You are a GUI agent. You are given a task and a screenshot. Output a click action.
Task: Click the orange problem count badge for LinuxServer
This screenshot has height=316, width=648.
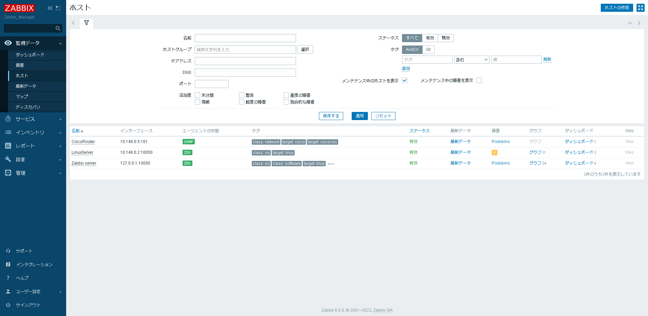[494, 152]
